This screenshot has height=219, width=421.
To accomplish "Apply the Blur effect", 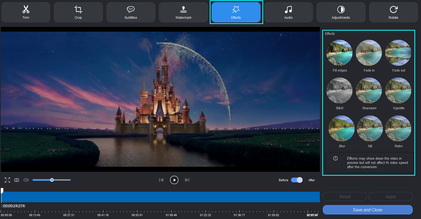I will [x=342, y=128].
